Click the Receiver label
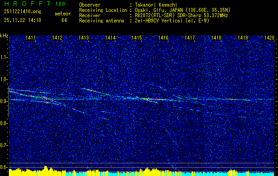Screen dimensions: 278x176 [90, 15]
